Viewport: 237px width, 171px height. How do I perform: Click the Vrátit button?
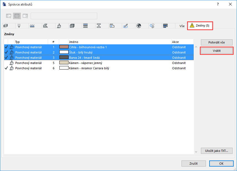point(216,51)
